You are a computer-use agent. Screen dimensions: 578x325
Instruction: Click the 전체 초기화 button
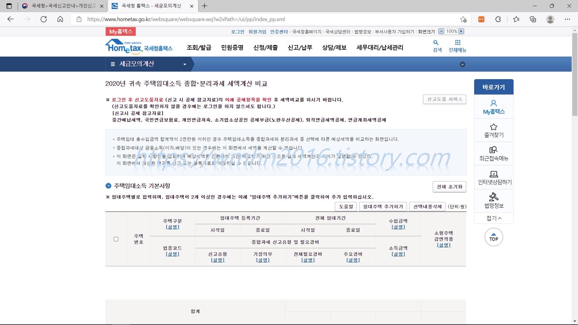point(449,187)
